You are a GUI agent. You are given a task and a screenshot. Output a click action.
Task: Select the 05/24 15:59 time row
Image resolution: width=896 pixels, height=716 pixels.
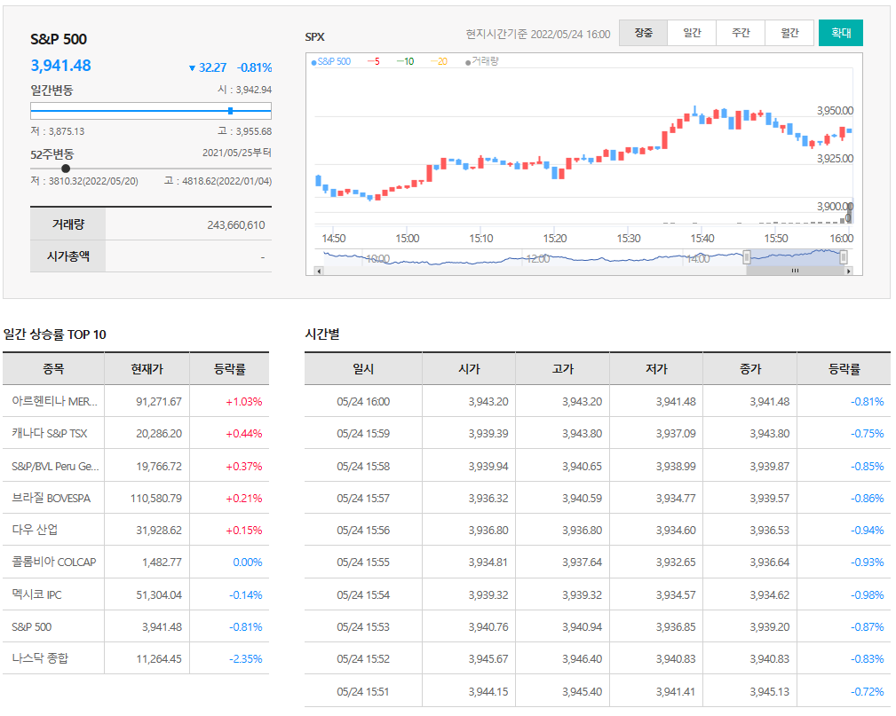click(598, 433)
